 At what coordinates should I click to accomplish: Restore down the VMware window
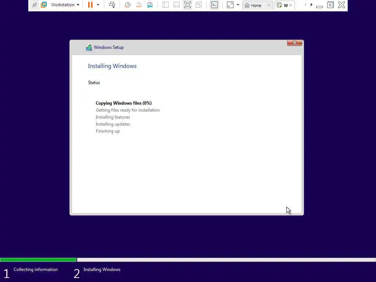330,5
